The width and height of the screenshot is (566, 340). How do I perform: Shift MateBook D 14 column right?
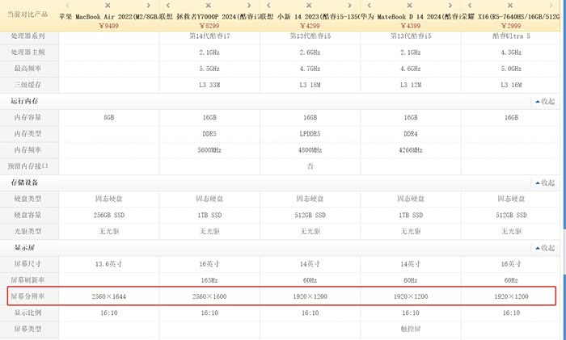pyautogui.click(x=450, y=6)
